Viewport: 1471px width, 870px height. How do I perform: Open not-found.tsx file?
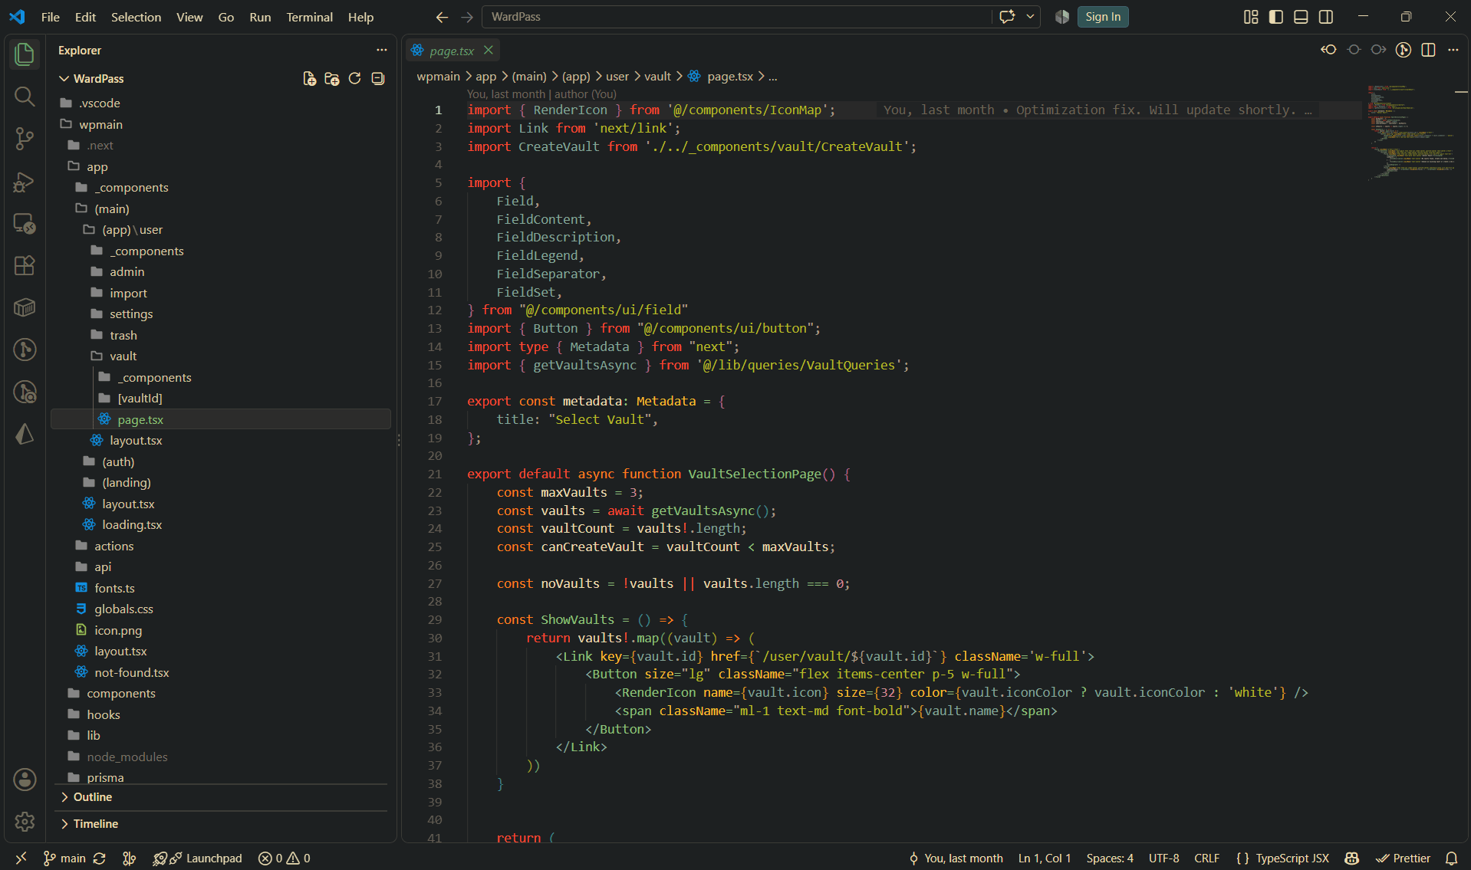click(131, 672)
